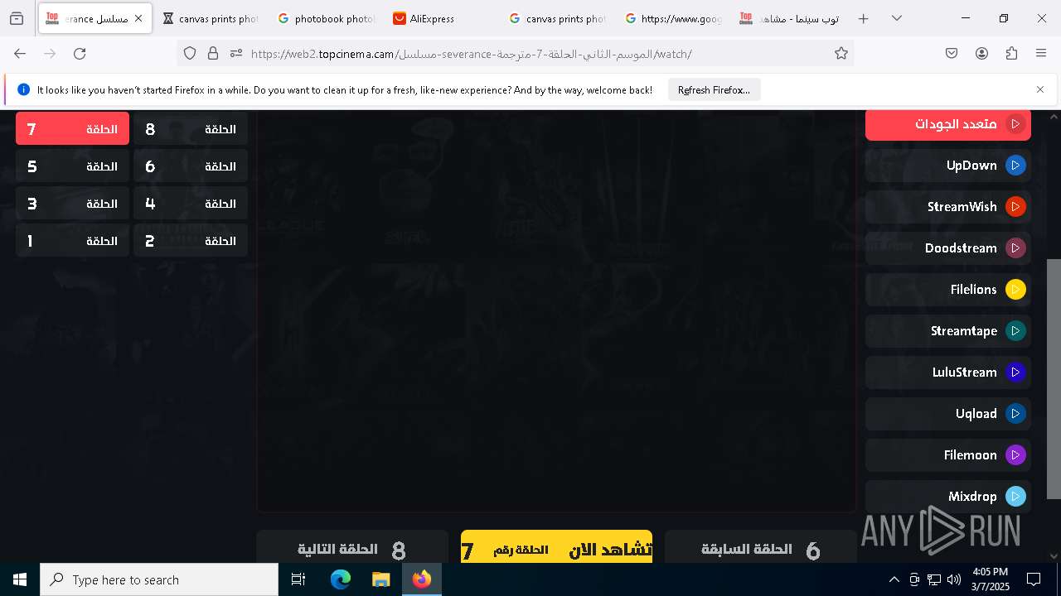
Task: Open site permissions icon in address bar
Action: pos(236,53)
